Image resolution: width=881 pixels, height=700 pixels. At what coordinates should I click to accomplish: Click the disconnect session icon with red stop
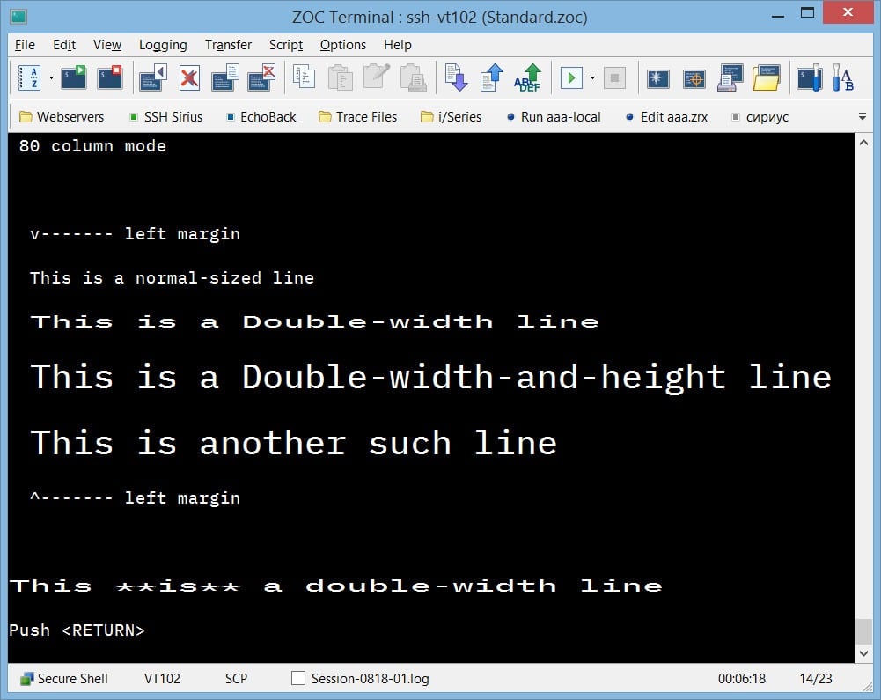pos(110,77)
